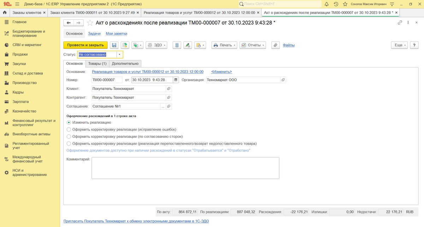The height and width of the screenshot is (227, 424).
Task: Open Мои заметки navigation link
Action: click(117, 33)
